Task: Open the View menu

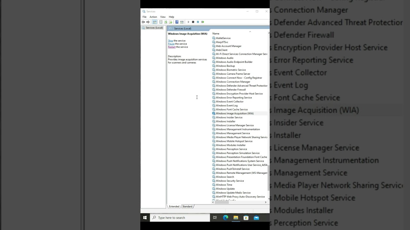Action: pos(163,17)
